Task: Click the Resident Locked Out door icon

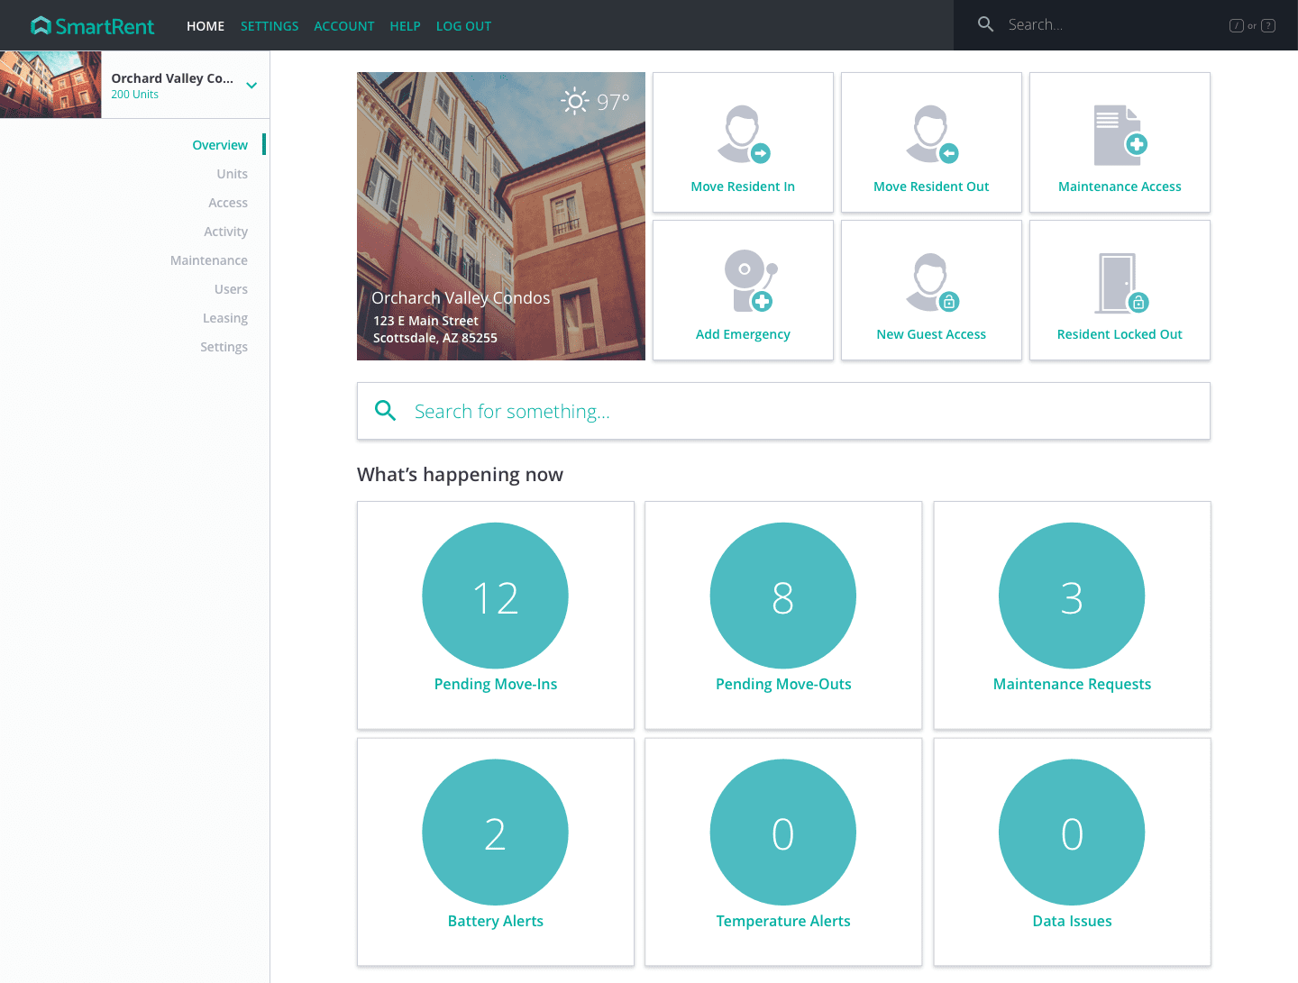Action: coord(1123,283)
